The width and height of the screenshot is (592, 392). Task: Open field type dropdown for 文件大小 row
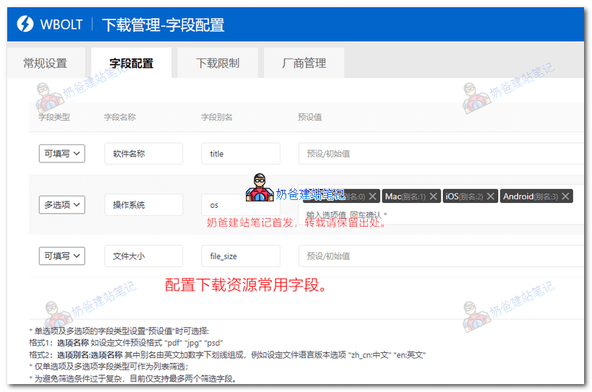point(62,256)
